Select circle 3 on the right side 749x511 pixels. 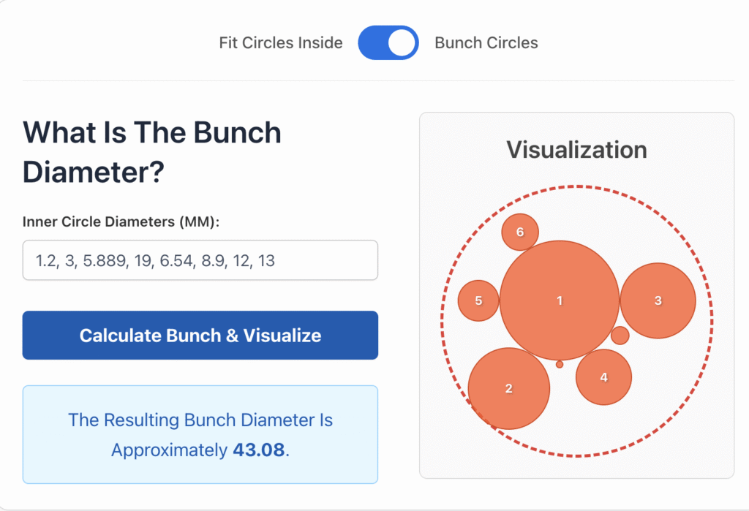coord(658,300)
